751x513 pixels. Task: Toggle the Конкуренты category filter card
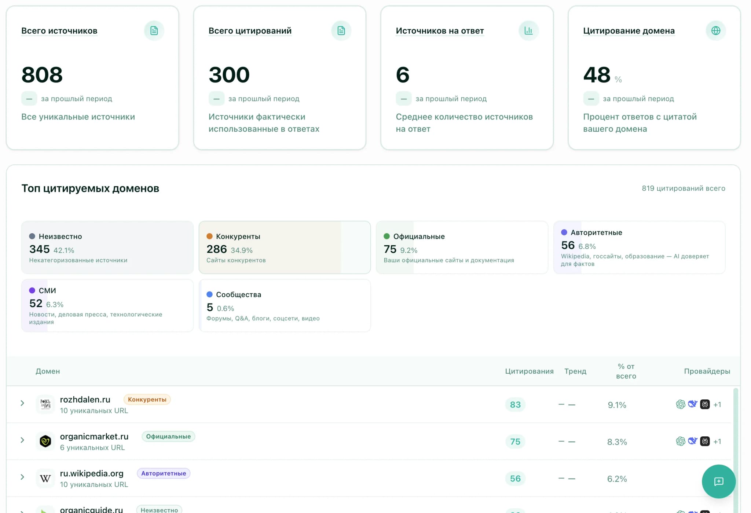pyautogui.click(x=285, y=248)
